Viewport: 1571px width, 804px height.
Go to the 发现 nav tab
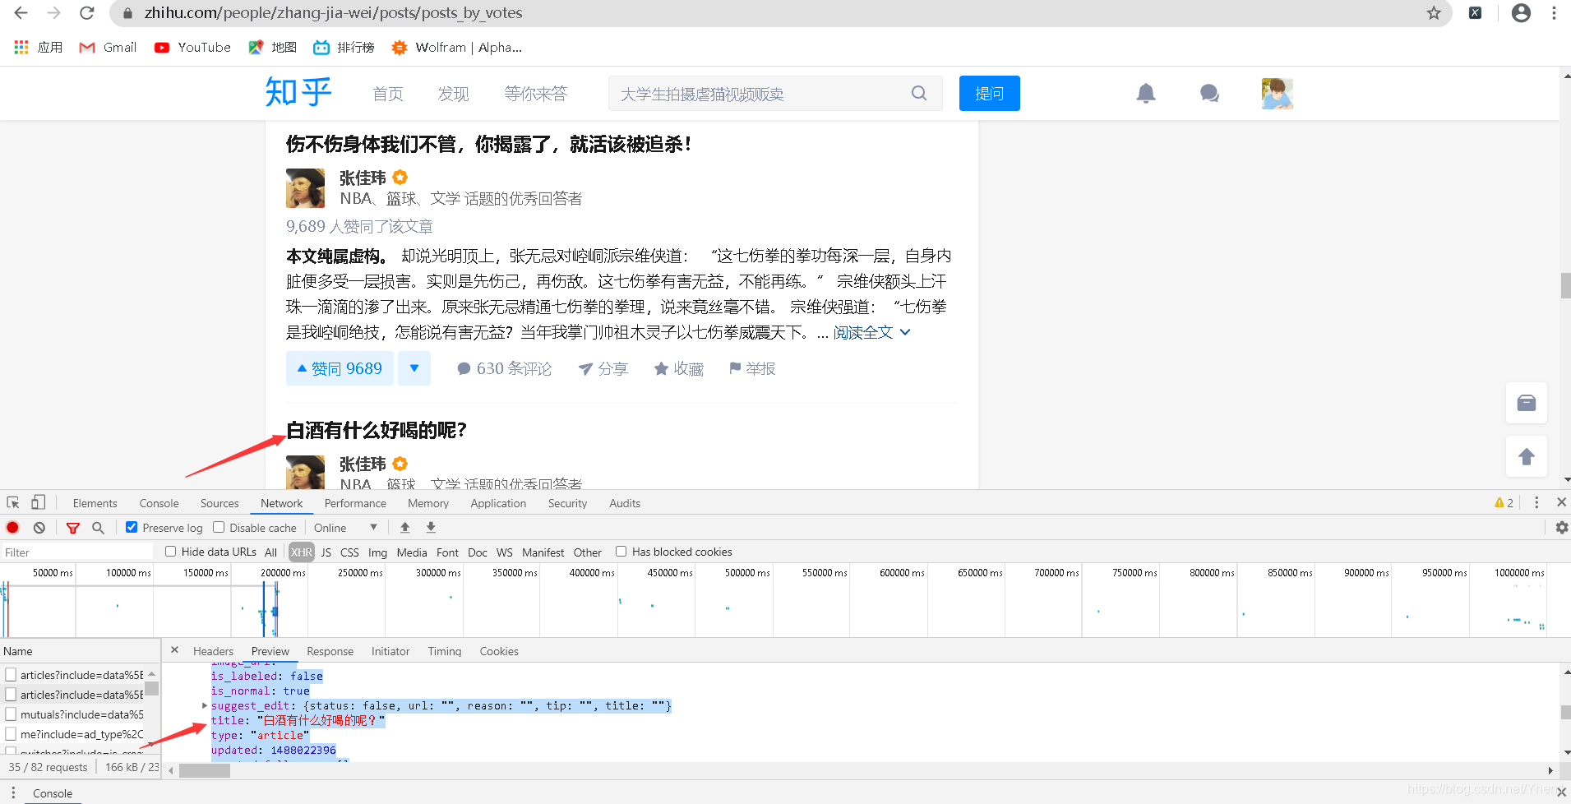tap(453, 94)
